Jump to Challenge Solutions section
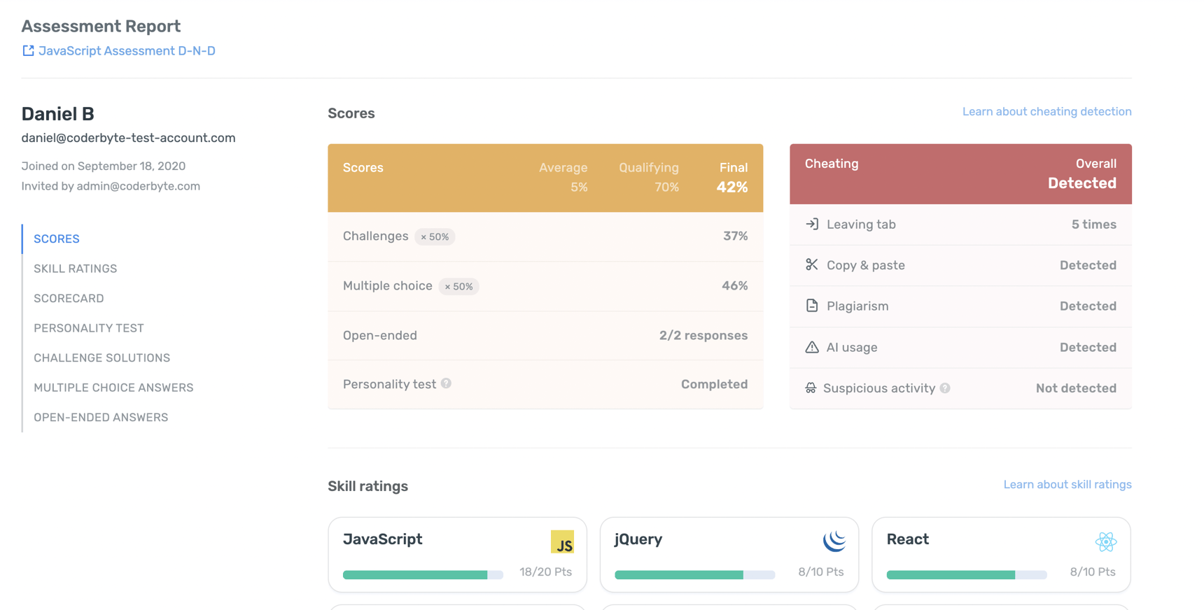 pos(102,357)
